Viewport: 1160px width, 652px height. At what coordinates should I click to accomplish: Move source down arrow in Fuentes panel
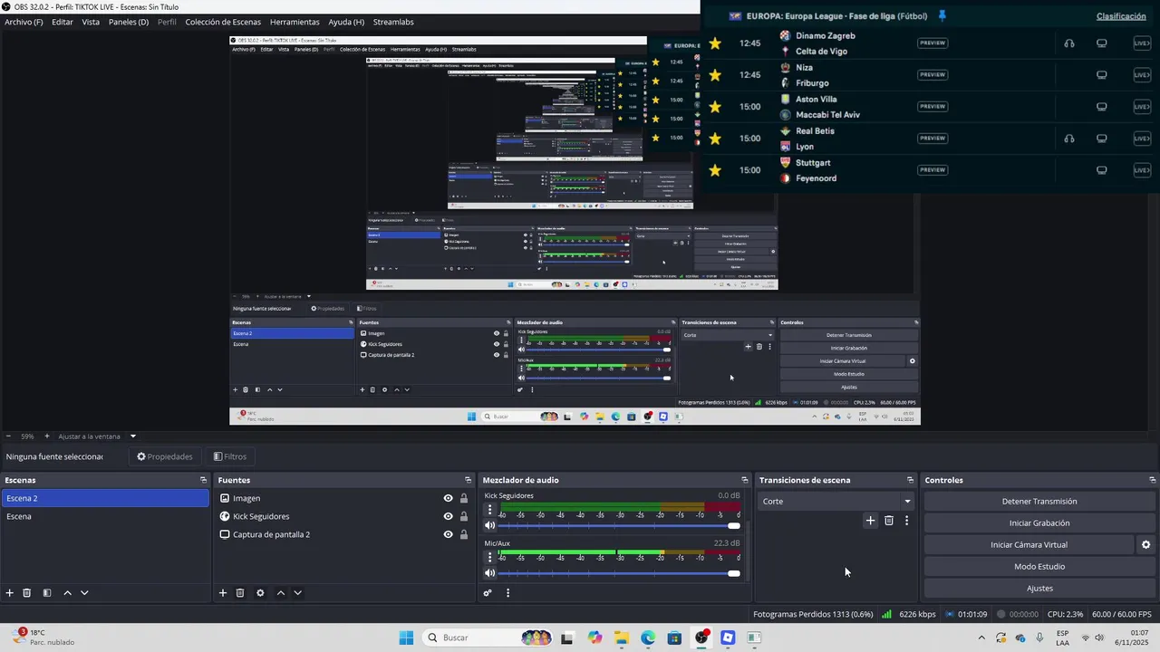[297, 593]
